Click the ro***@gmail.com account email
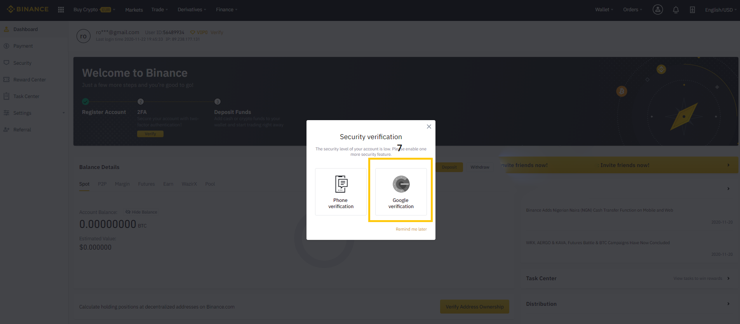The image size is (740, 324). pyautogui.click(x=118, y=32)
